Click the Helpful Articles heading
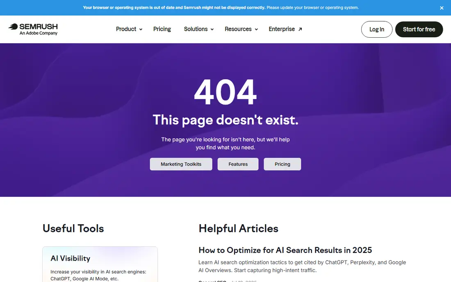451x282 pixels. pyautogui.click(x=239, y=229)
